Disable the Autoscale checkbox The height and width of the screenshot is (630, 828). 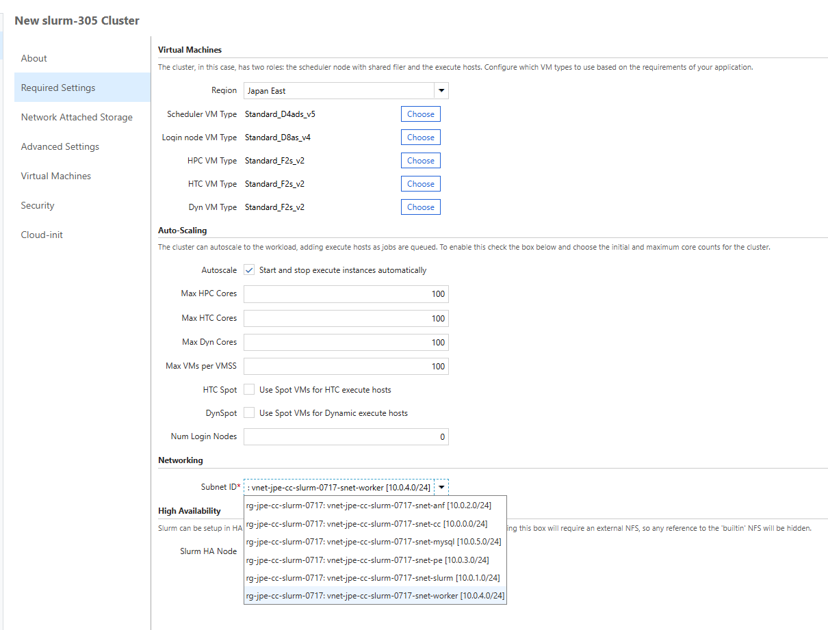pyautogui.click(x=249, y=270)
